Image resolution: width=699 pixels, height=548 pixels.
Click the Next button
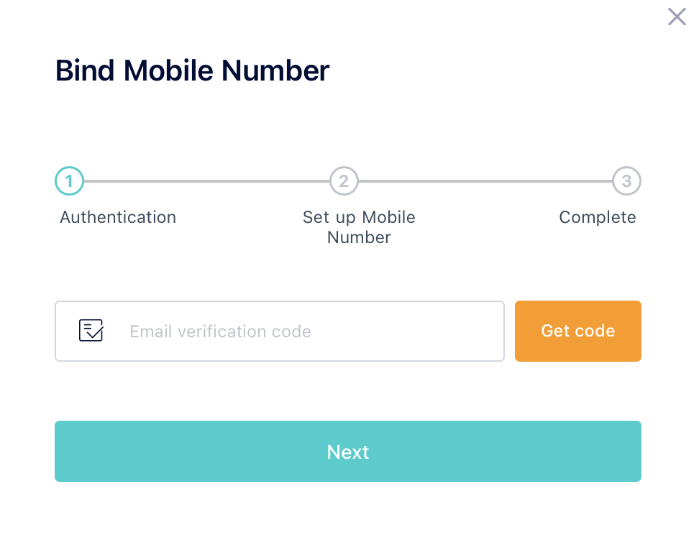[348, 451]
